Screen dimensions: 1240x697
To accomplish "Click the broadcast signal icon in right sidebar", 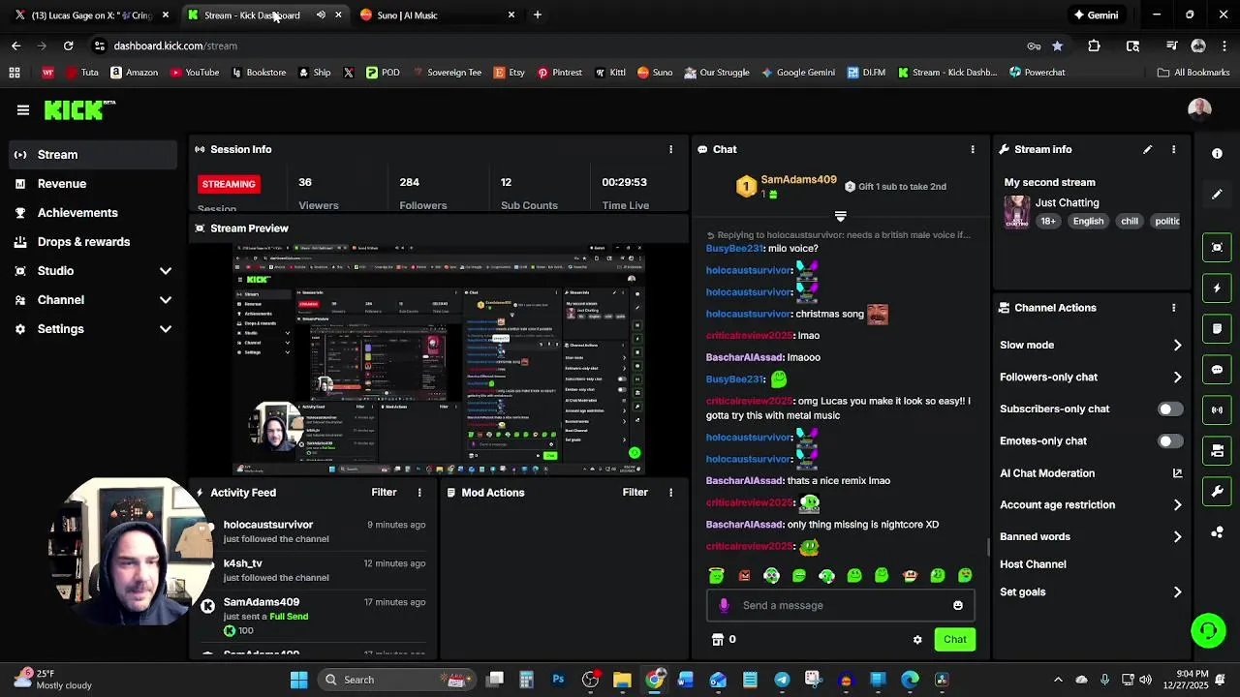I will [1217, 410].
